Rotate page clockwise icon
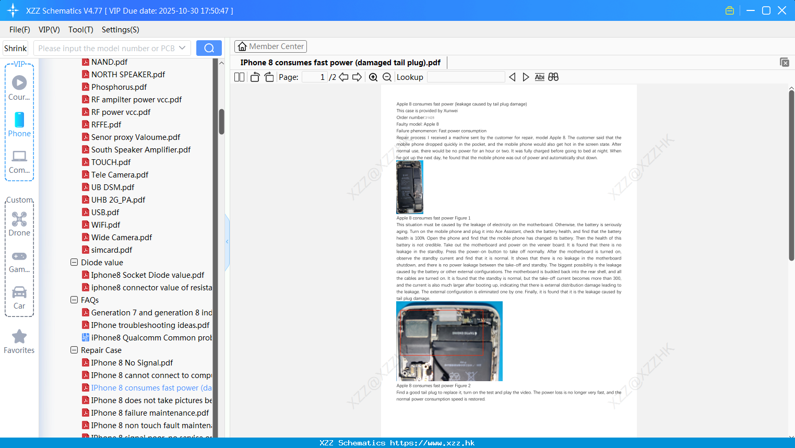Viewport: 795px width, 448px height. 269,77
